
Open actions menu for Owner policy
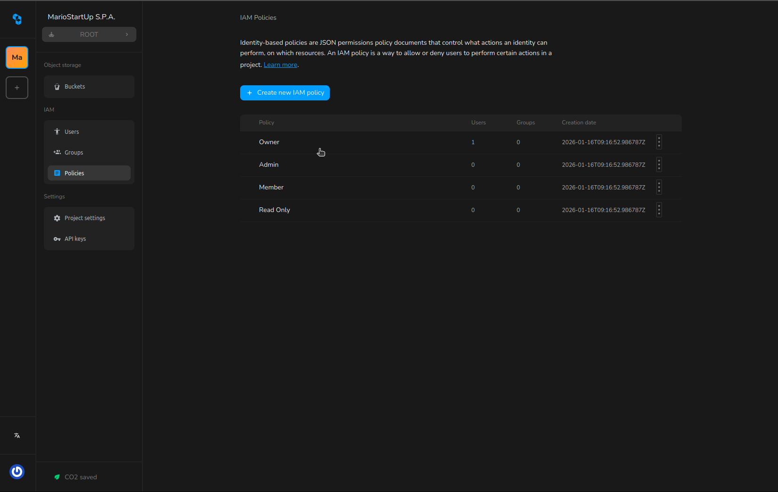pos(659,142)
